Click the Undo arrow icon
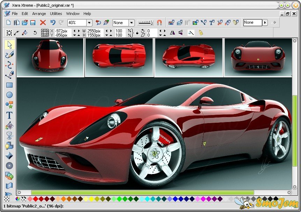This screenshot has width=301, height=212. pyautogui.click(x=53, y=23)
